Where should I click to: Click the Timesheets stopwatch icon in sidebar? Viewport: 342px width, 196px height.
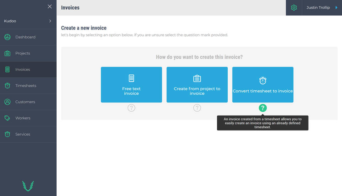pos(7,86)
